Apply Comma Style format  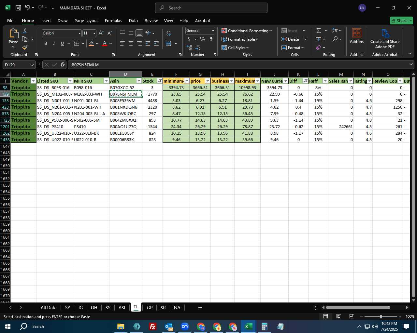211,39
